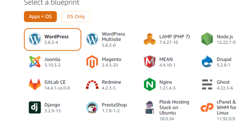The image size is (248, 128).
Task: Click GitLab version 14.4.1-ce.0-0 text
Action: click(x=57, y=88)
